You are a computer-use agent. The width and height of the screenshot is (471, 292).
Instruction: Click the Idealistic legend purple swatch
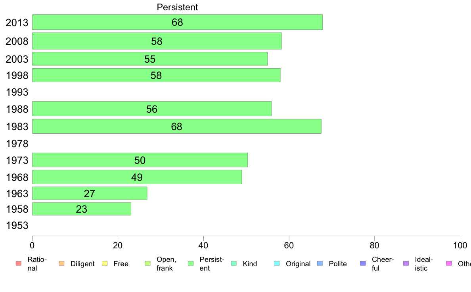click(x=406, y=263)
